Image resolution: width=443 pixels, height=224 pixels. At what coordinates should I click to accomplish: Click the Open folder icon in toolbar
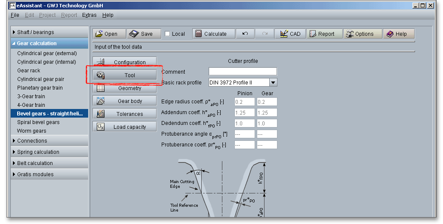[x=99, y=34]
